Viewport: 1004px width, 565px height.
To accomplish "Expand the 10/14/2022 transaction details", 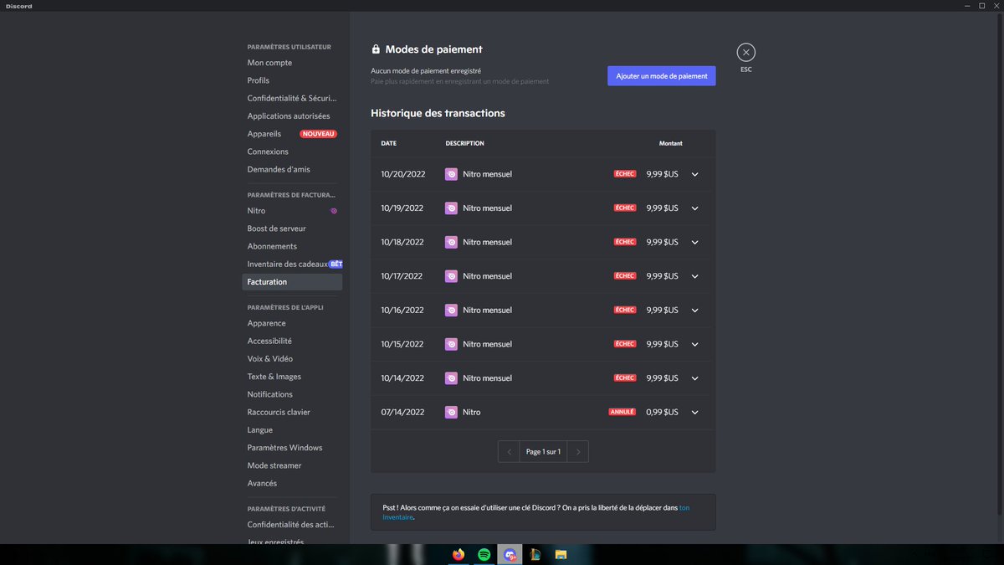I will (694, 378).
